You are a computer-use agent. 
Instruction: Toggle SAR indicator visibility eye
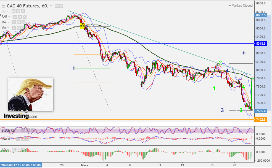point(15,17)
